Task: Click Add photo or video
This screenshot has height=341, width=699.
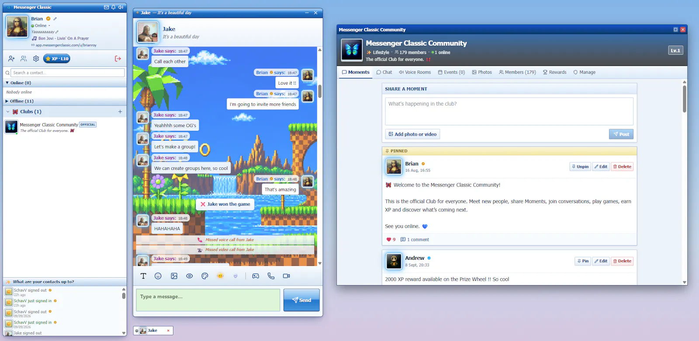Action: pyautogui.click(x=412, y=134)
